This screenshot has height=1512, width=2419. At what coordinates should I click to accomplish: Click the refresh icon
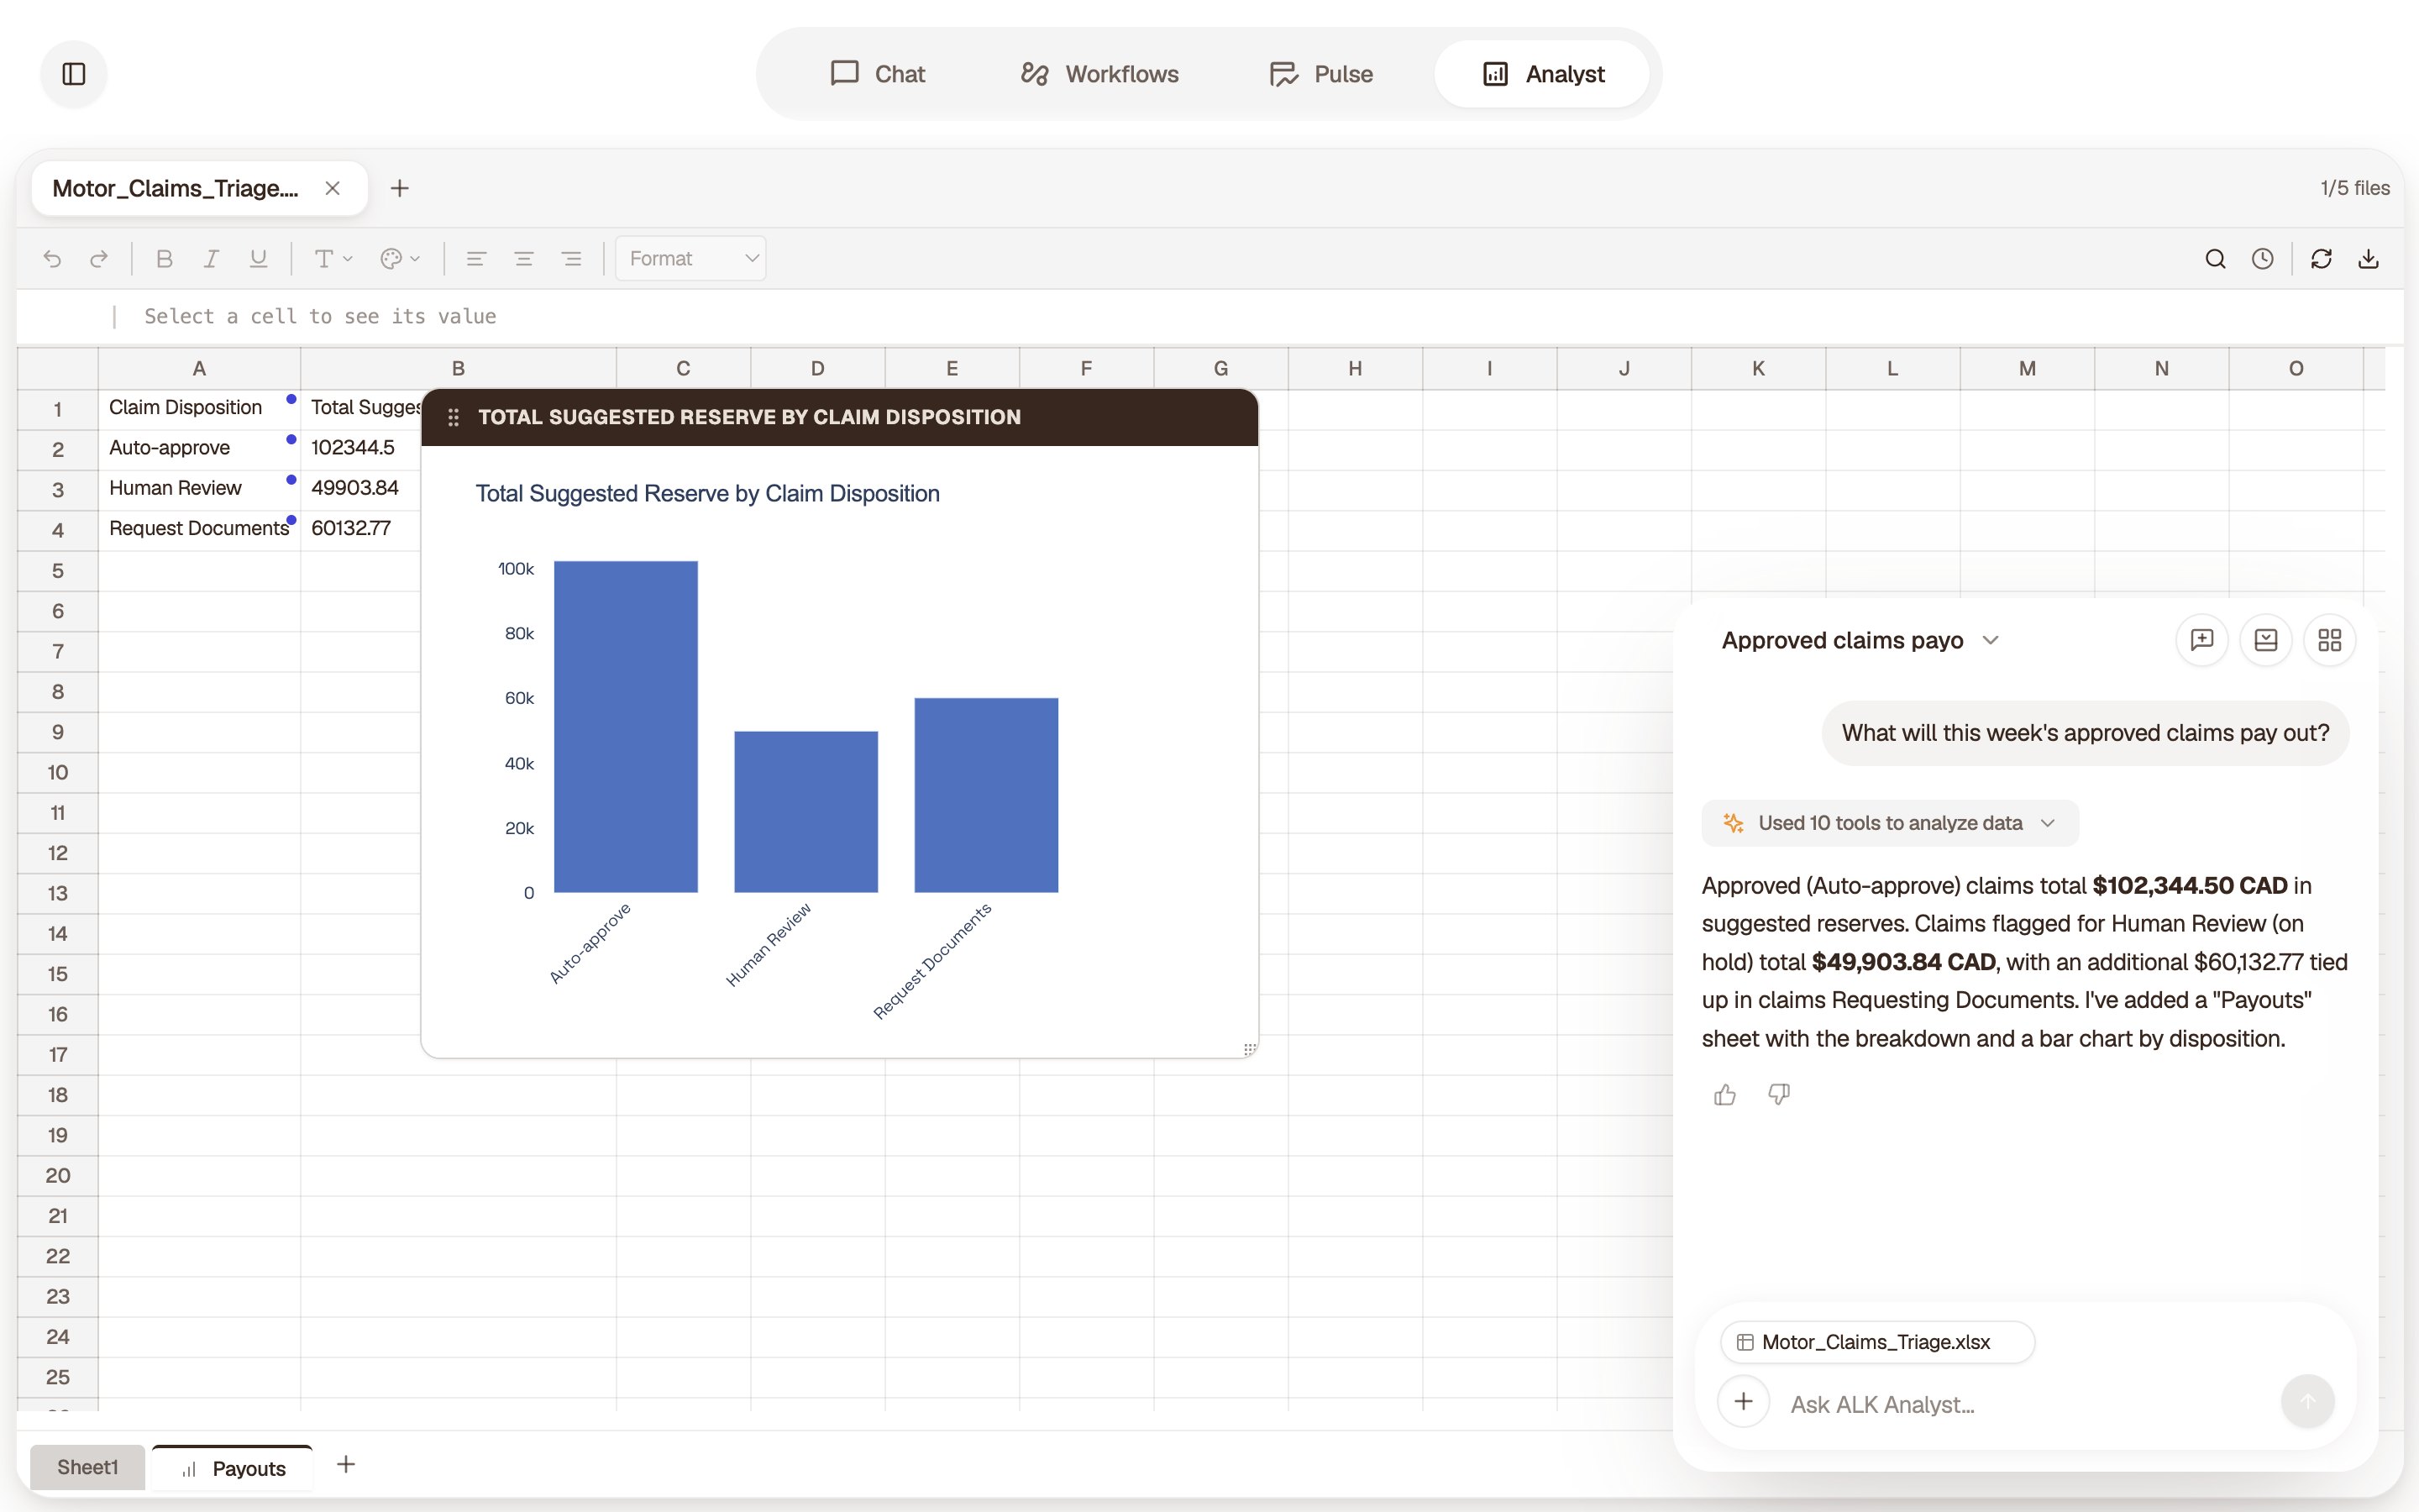(2321, 259)
